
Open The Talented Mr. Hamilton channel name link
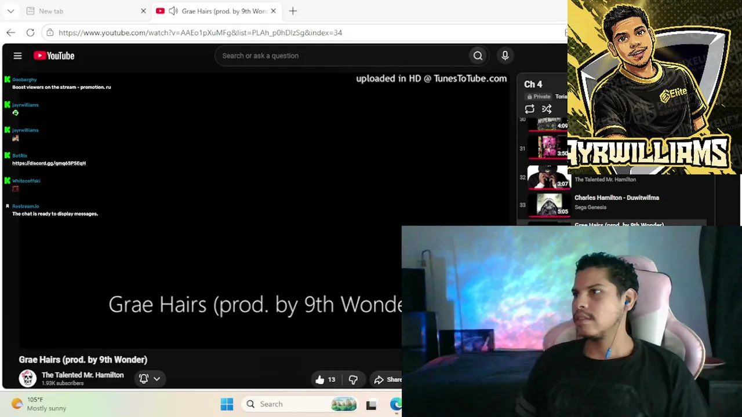82,375
